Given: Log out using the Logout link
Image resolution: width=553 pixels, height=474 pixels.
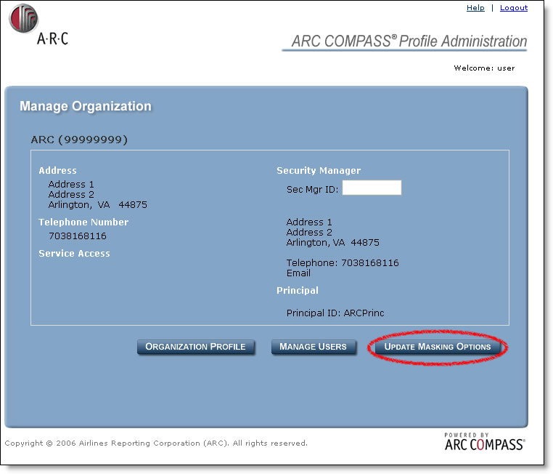Looking at the screenshot, I should (x=513, y=8).
